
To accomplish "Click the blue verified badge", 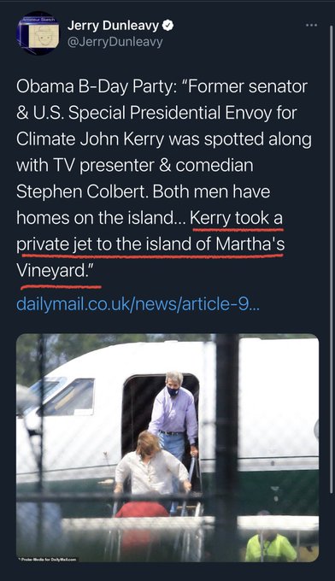I will coord(167,25).
